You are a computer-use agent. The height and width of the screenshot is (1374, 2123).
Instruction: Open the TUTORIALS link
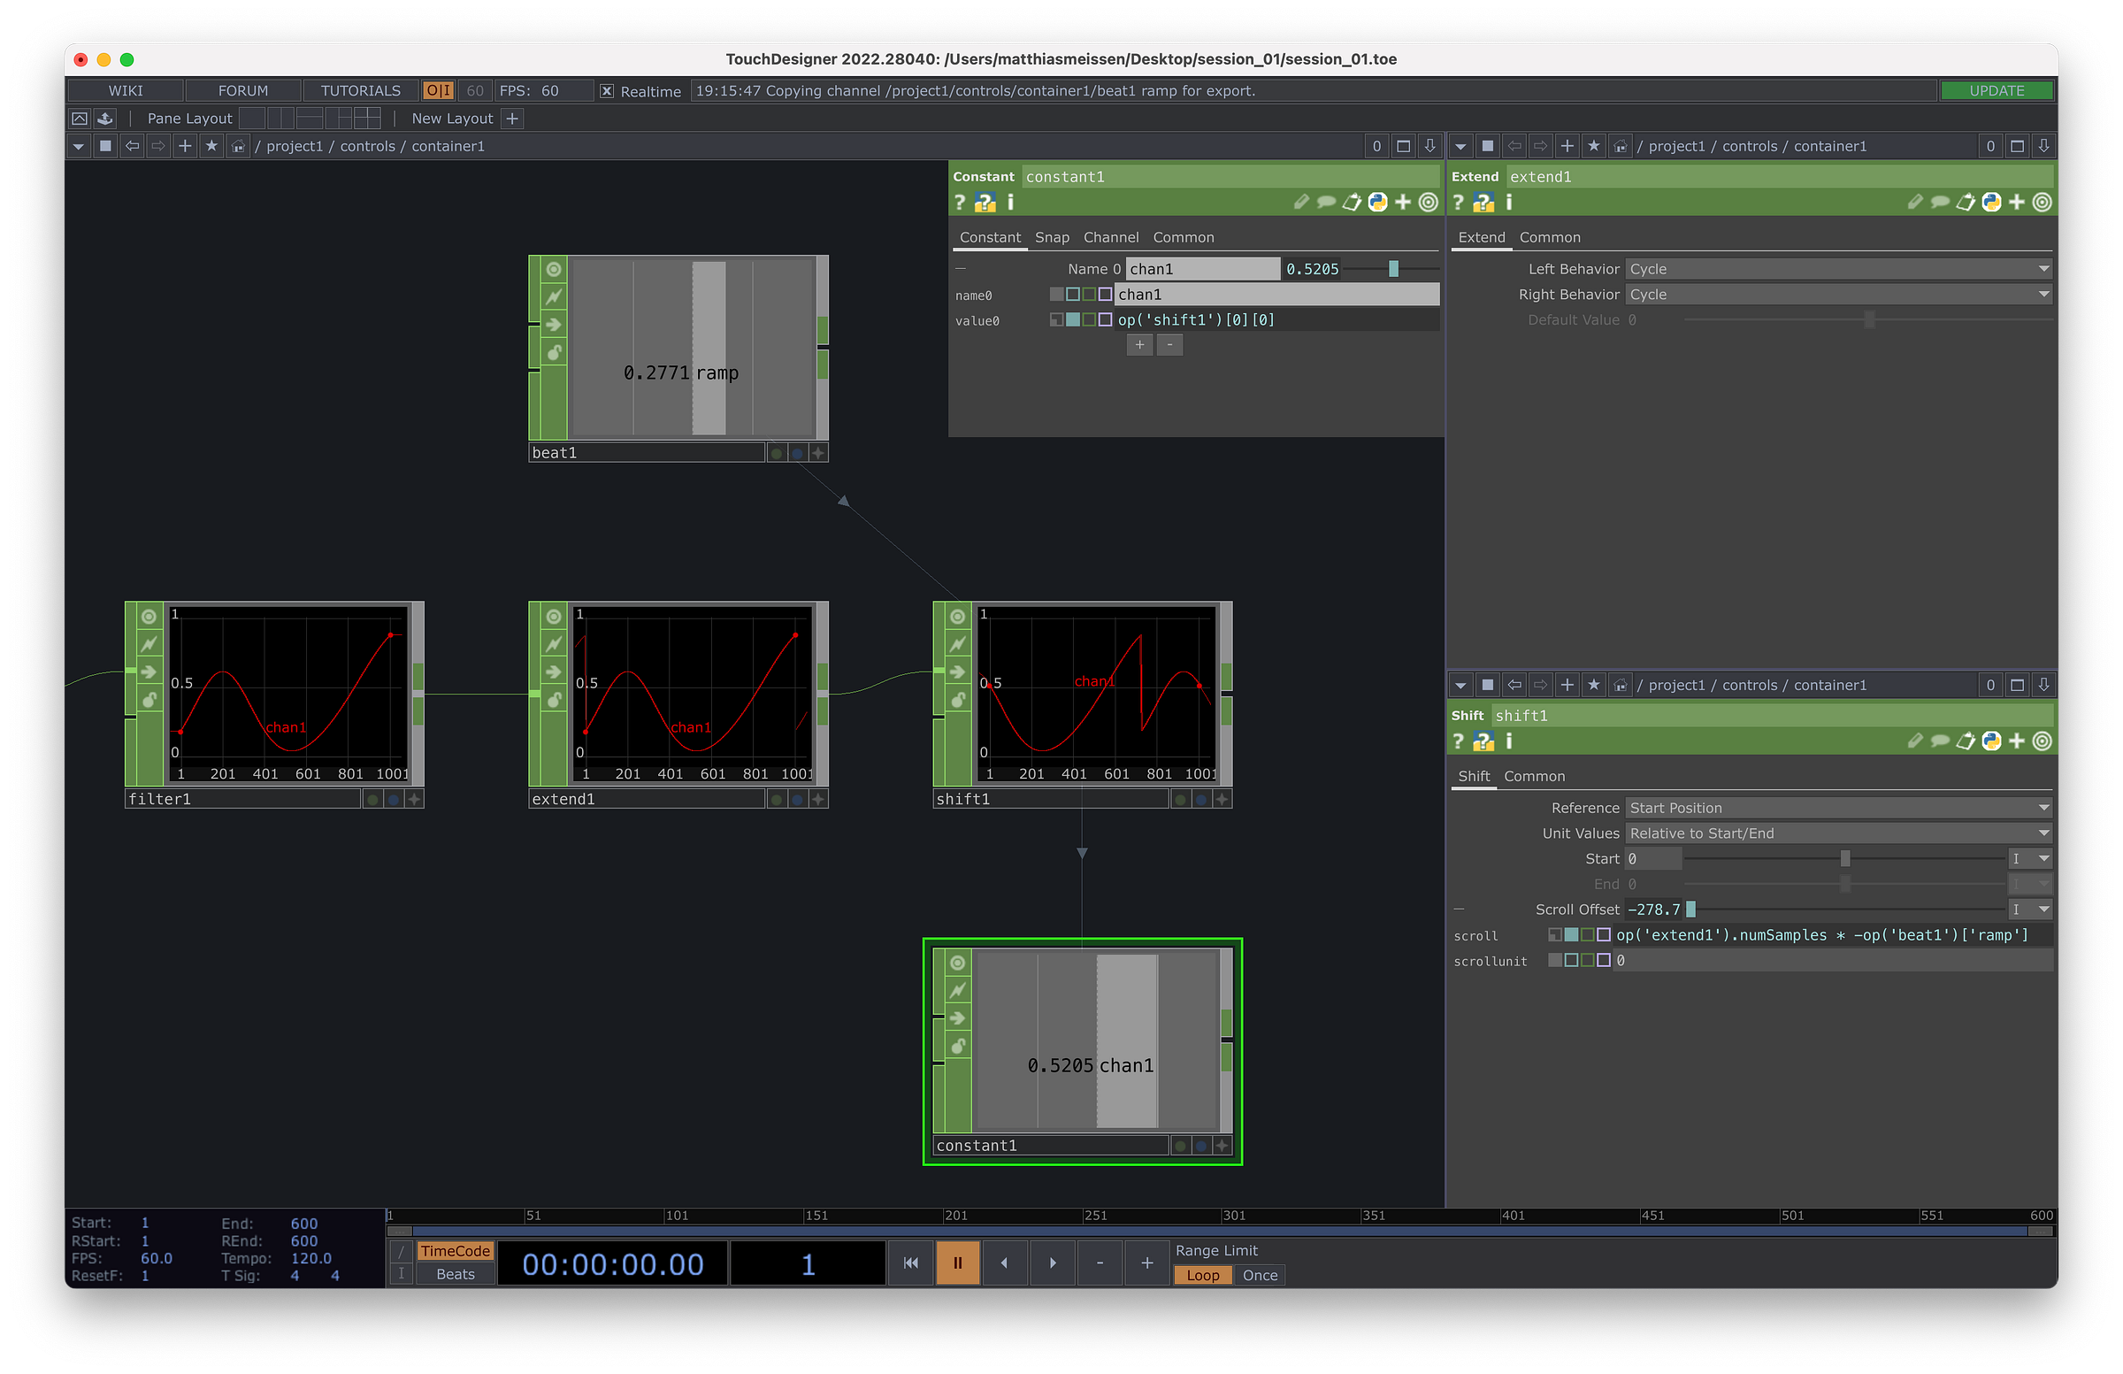point(360,91)
